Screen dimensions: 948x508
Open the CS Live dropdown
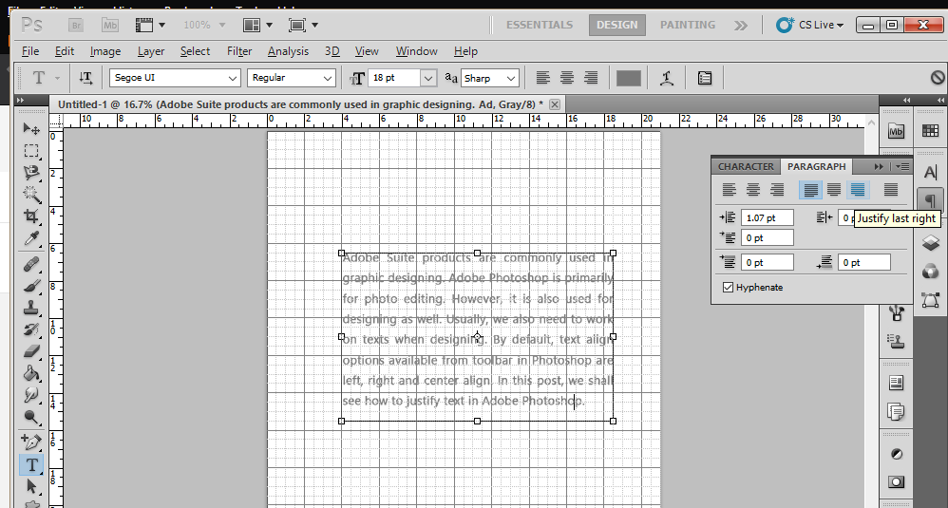[810, 25]
